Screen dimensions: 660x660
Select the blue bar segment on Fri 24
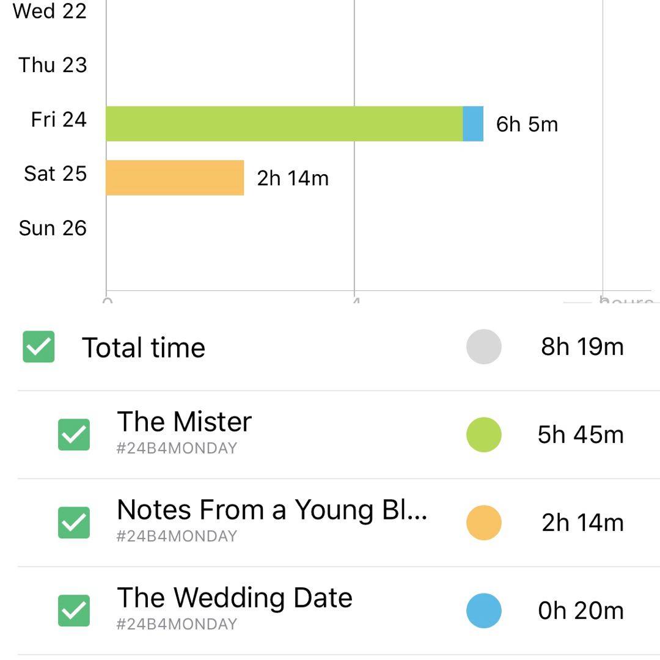click(x=473, y=123)
